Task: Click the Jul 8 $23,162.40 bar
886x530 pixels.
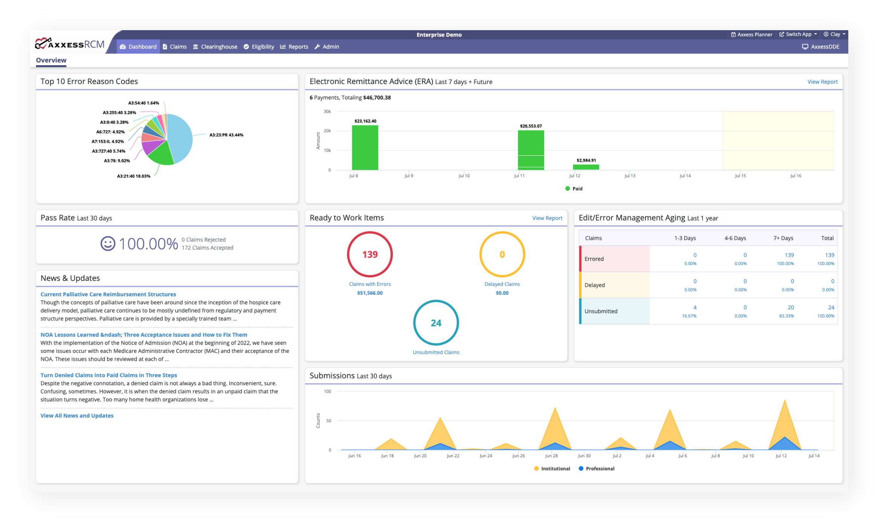Action: click(x=365, y=147)
